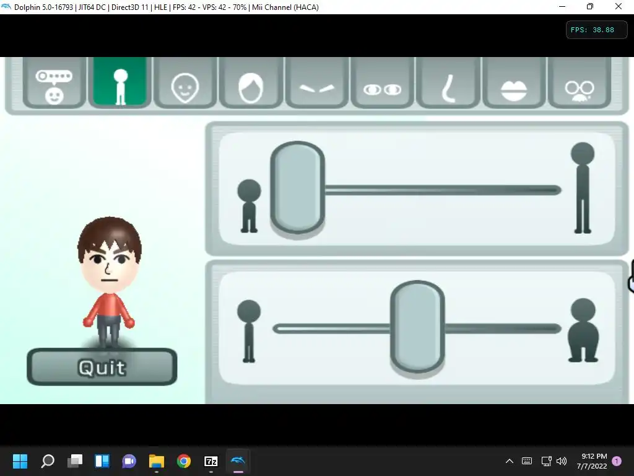This screenshot has height=476, width=634.
Task: Open the face shape tab
Action: 185,83
